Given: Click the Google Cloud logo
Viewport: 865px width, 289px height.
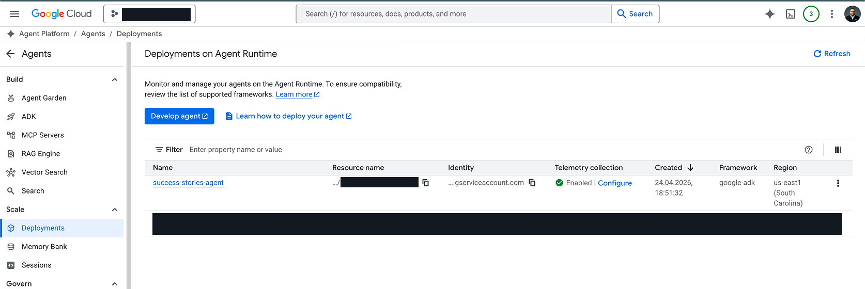Looking at the screenshot, I should click(61, 14).
